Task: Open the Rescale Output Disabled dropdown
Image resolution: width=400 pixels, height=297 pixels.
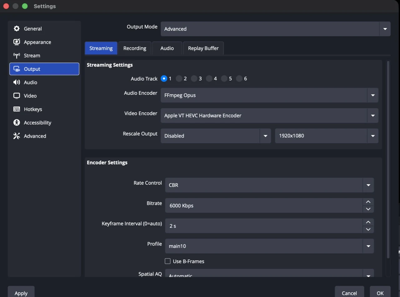Action: [216, 136]
